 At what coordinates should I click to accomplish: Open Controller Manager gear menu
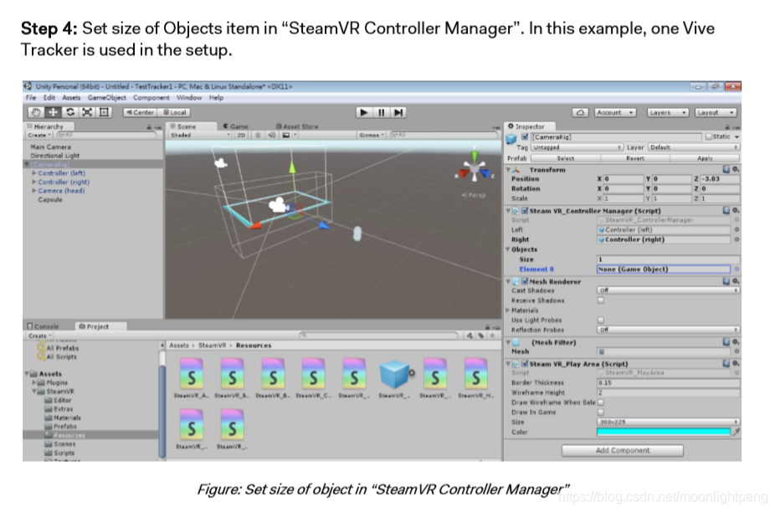click(736, 211)
